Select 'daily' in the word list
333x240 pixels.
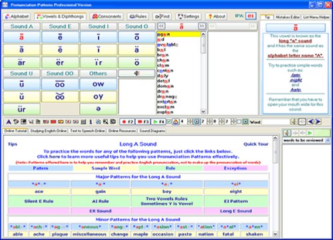163,76
